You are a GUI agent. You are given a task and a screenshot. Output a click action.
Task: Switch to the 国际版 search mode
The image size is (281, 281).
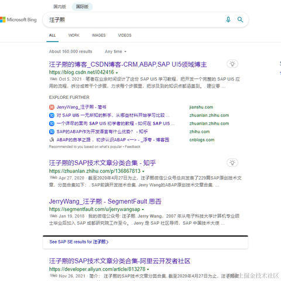click(82, 6)
